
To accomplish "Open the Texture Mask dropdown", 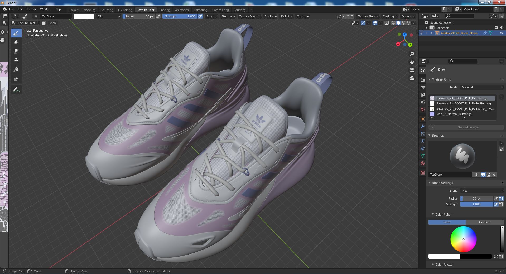I will [x=249, y=16].
